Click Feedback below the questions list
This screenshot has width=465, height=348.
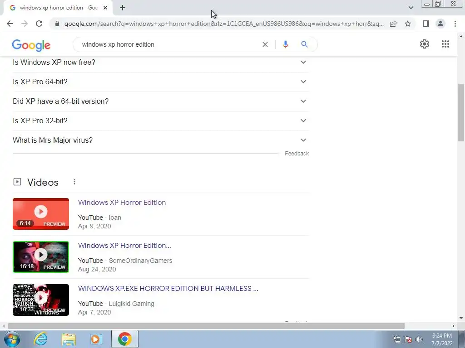pyautogui.click(x=297, y=154)
